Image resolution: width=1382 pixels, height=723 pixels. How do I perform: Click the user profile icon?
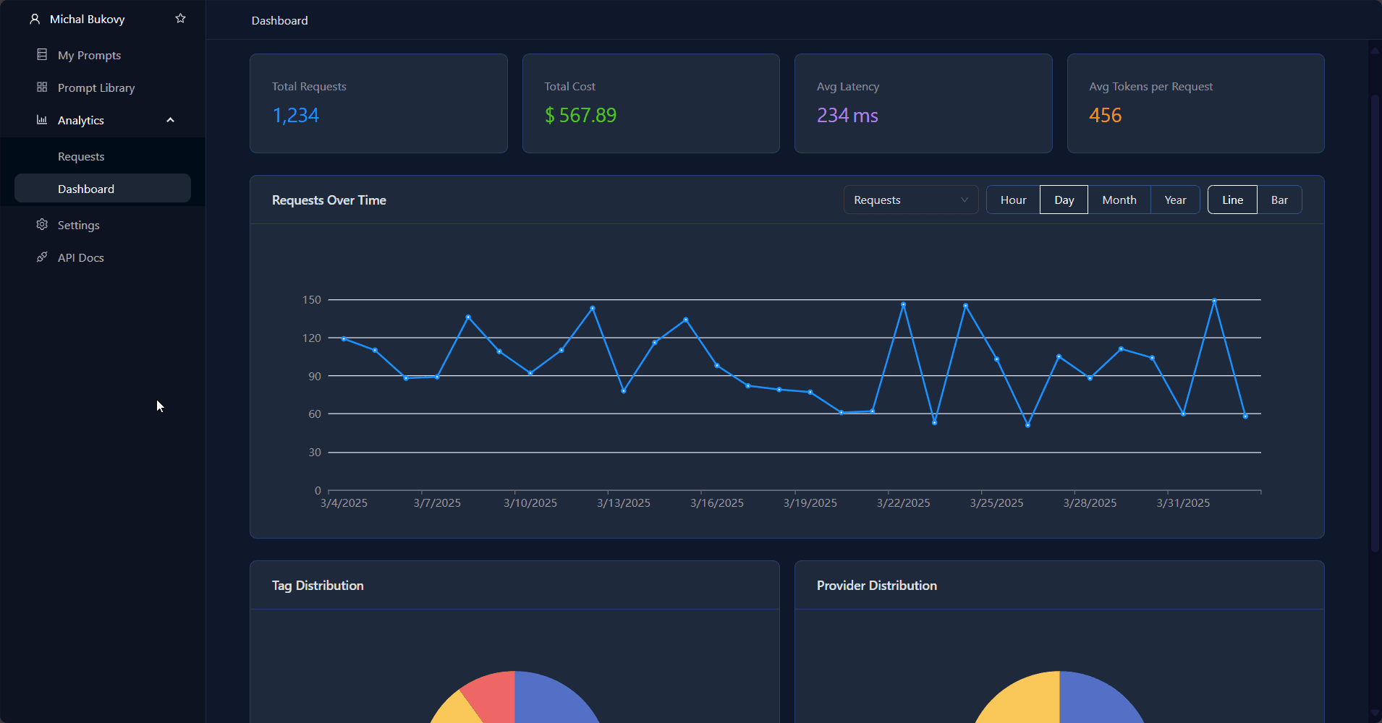35,19
